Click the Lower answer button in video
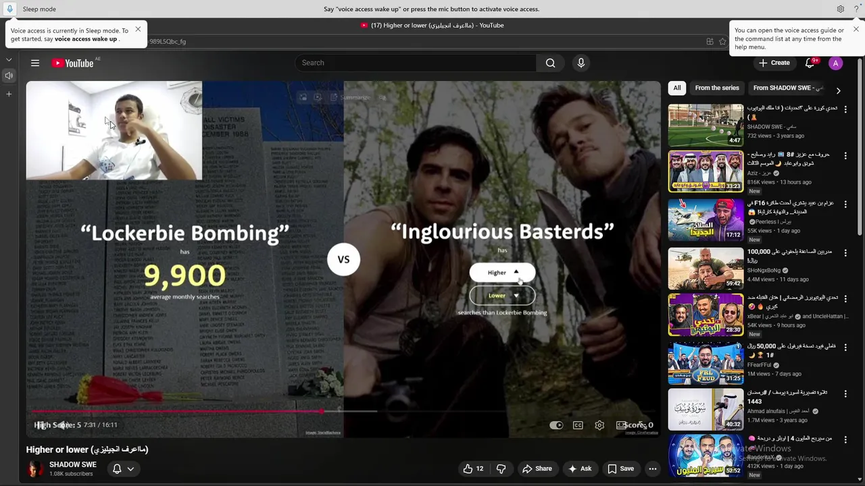 pyautogui.click(x=502, y=296)
